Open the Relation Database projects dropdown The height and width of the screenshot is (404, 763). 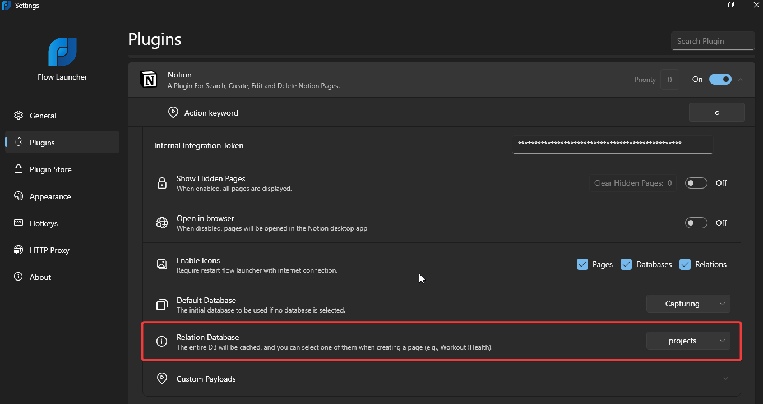(x=688, y=341)
